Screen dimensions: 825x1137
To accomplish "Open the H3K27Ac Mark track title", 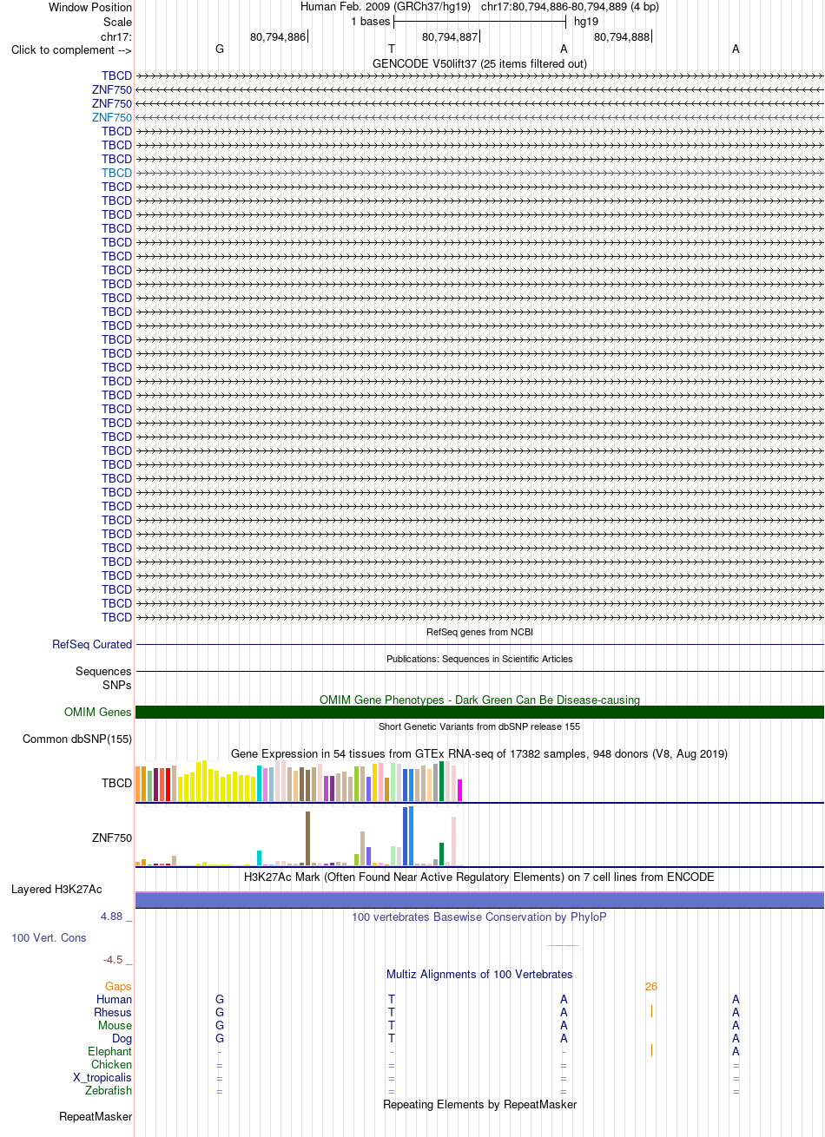I will click(x=479, y=877).
